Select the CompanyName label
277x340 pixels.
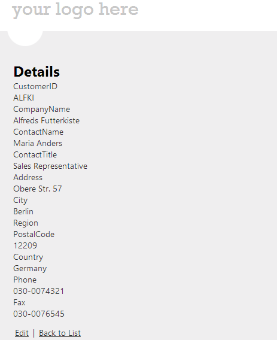coord(42,110)
